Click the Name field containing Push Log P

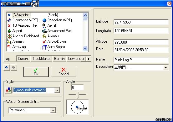[141, 60]
